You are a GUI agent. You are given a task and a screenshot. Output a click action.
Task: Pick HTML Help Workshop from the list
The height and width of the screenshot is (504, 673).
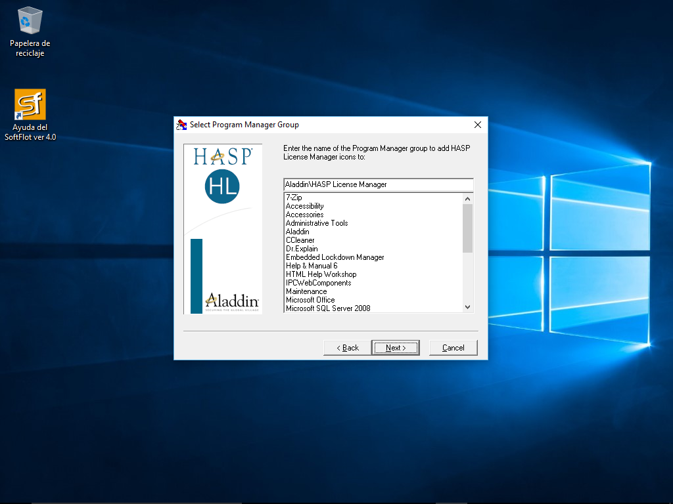(321, 274)
